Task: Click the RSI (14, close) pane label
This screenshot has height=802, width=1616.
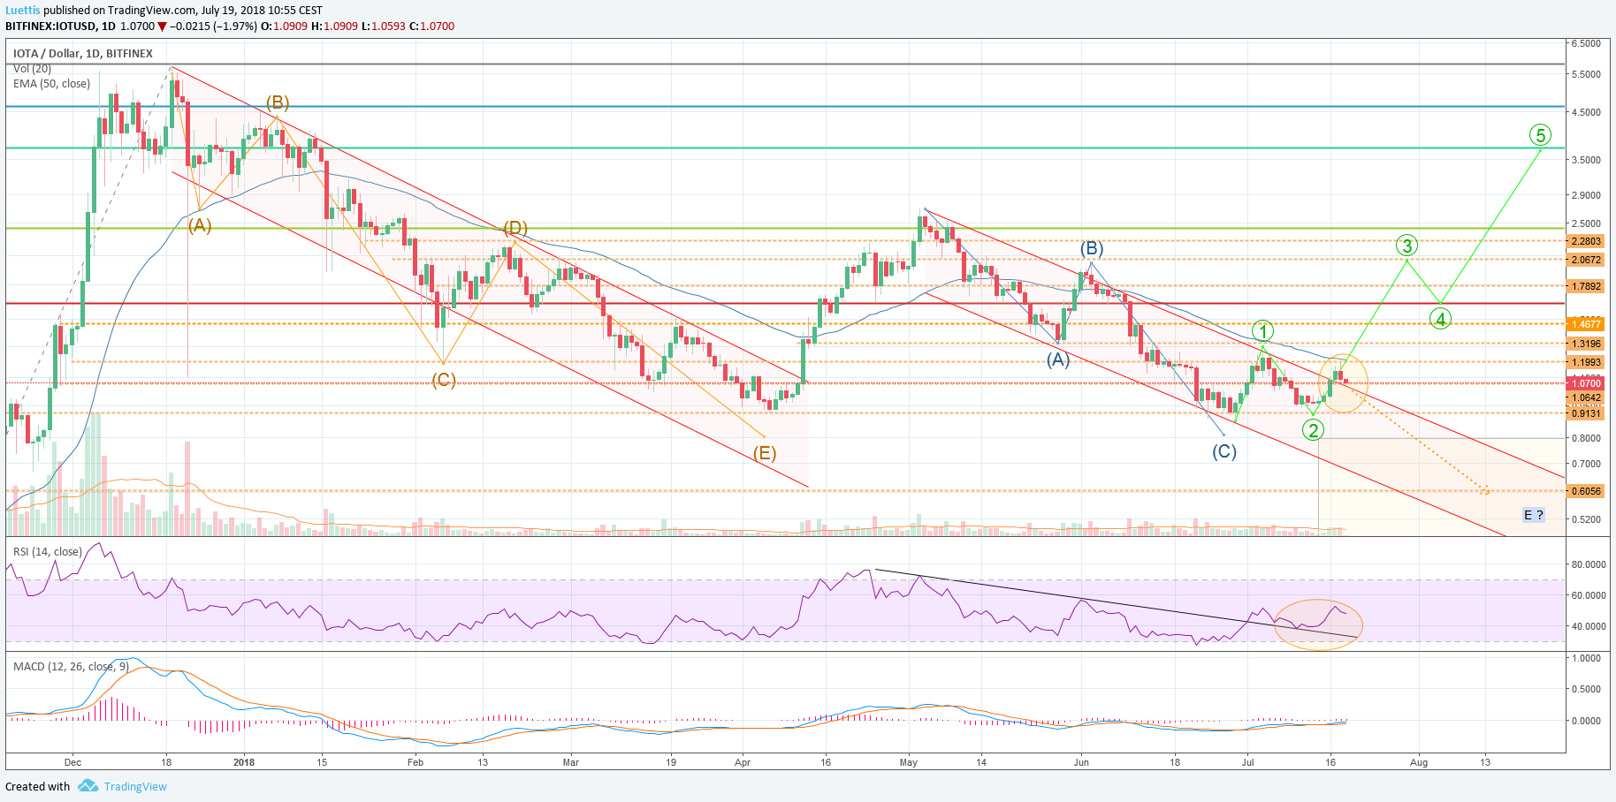Action: pos(48,552)
